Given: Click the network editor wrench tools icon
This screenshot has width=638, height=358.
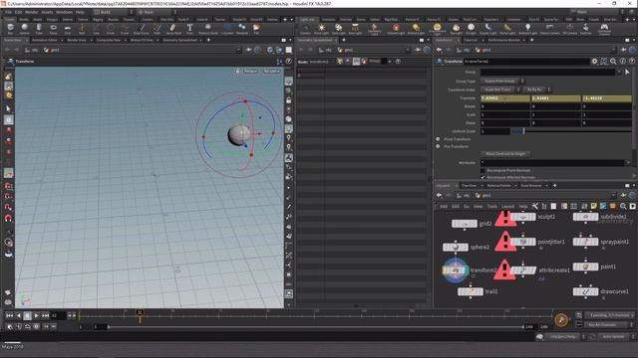Looking at the screenshot, I should point(535,206).
